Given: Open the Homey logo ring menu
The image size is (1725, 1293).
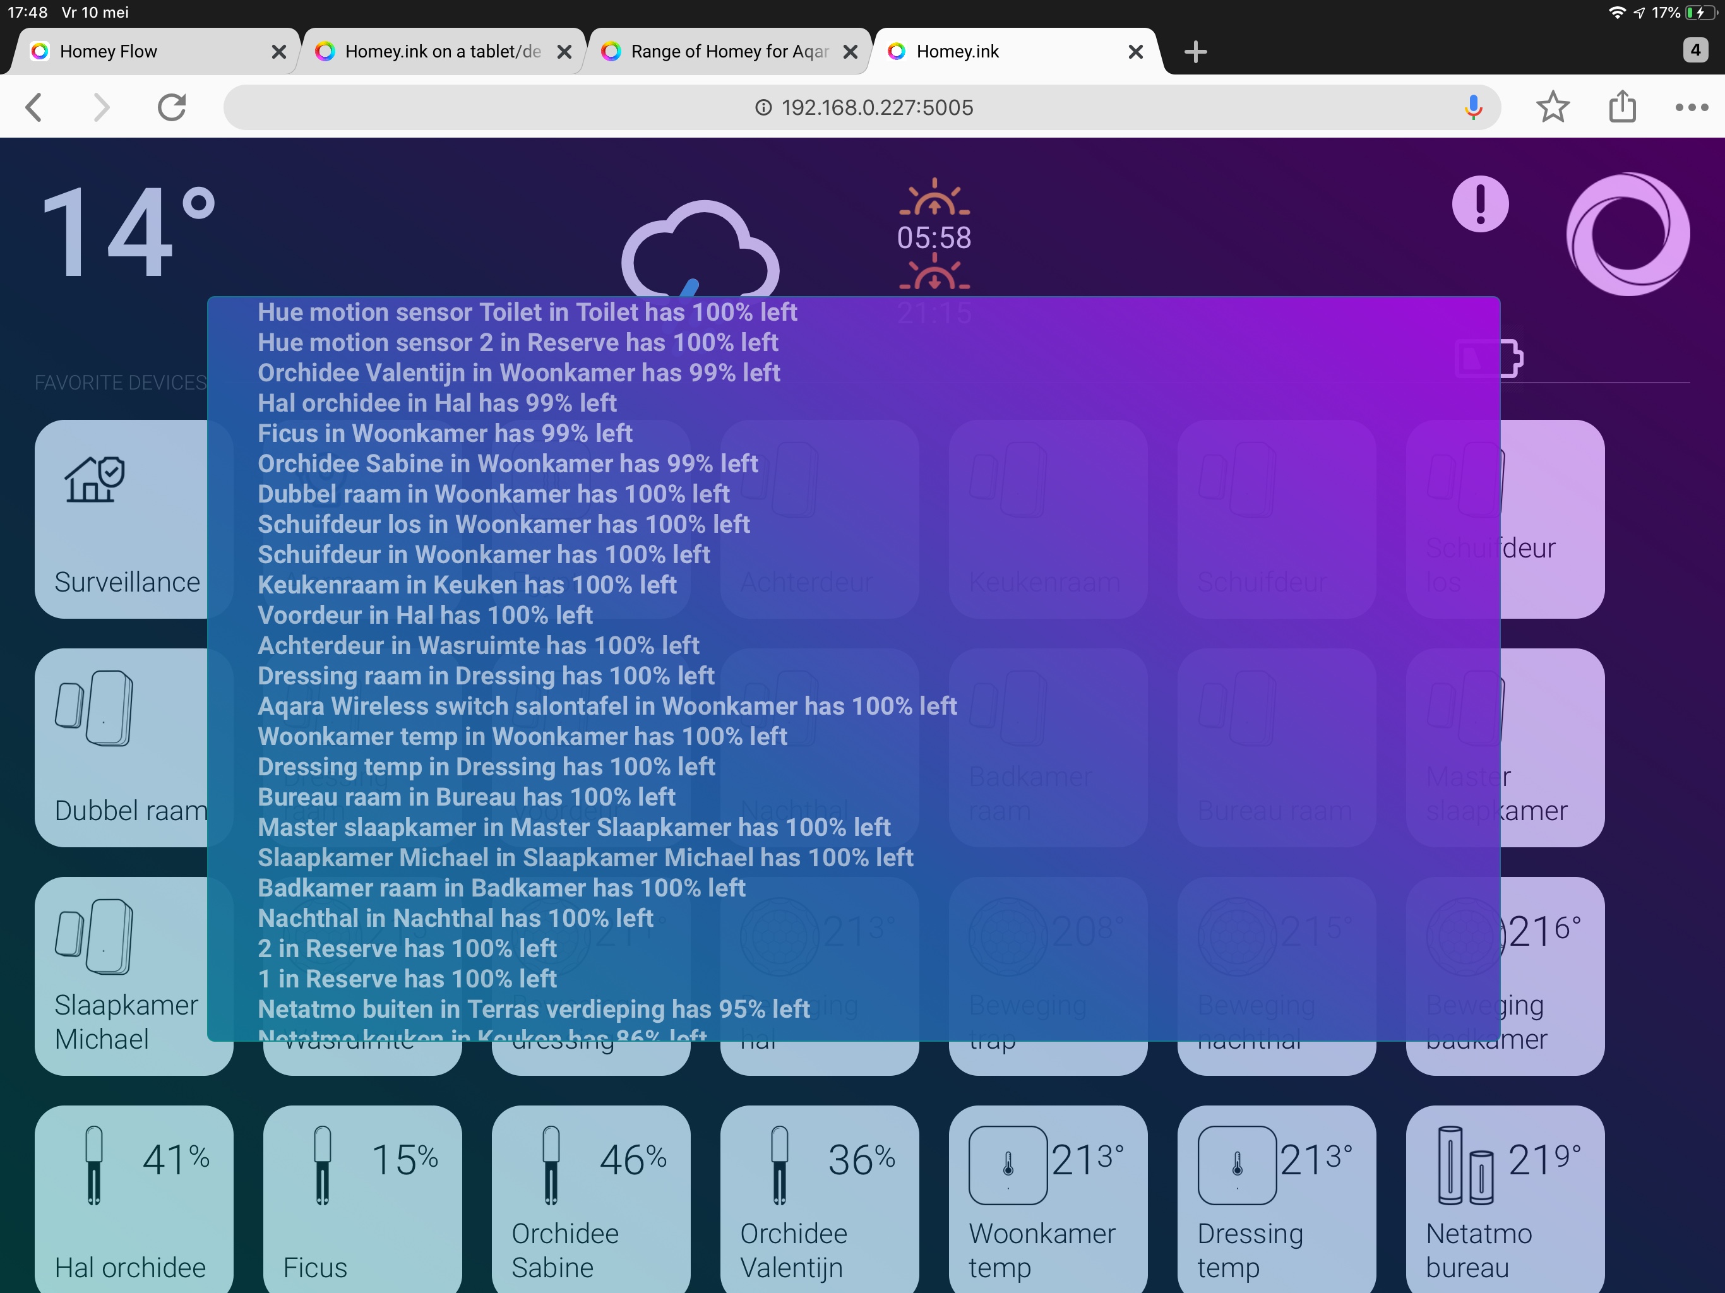Looking at the screenshot, I should click(1628, 234).
